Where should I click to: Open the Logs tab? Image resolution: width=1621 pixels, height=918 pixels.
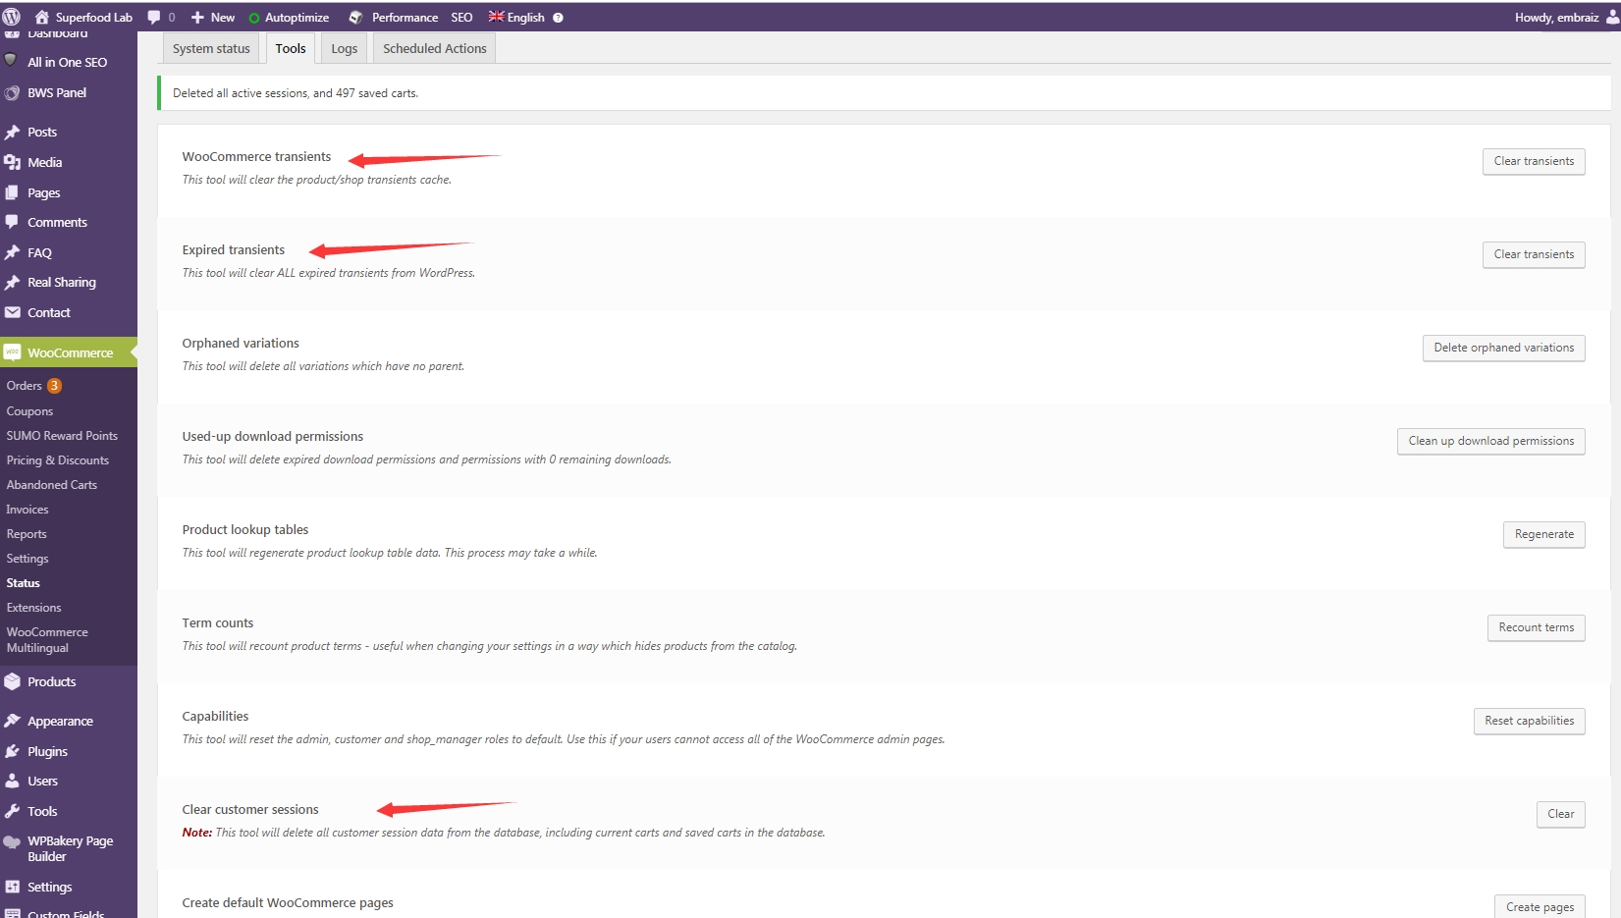pos(344,48)
